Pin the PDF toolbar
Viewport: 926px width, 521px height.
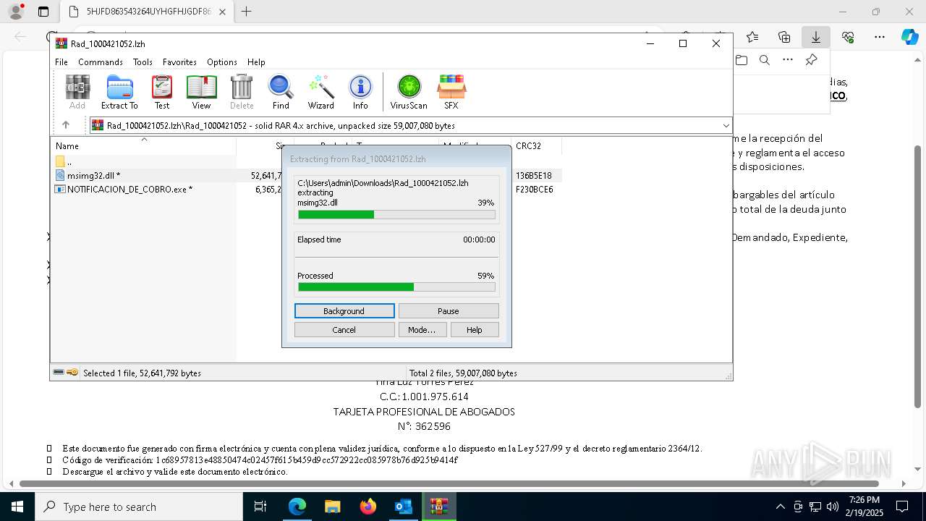point(812,60)
